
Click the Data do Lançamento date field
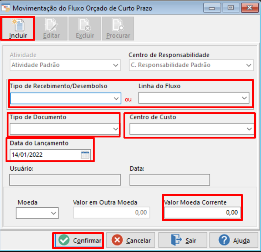pyautogui.click(x=50, y=155)
